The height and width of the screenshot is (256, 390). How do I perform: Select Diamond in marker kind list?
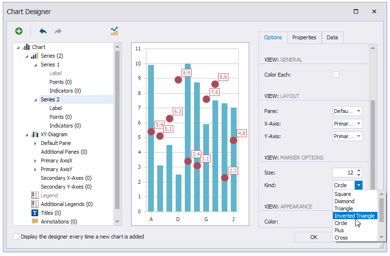pyautogui.click(x=345, y=201)
